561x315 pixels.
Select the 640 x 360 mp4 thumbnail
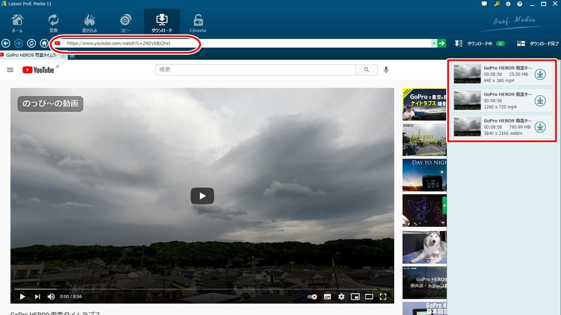(x=467, y=74)
